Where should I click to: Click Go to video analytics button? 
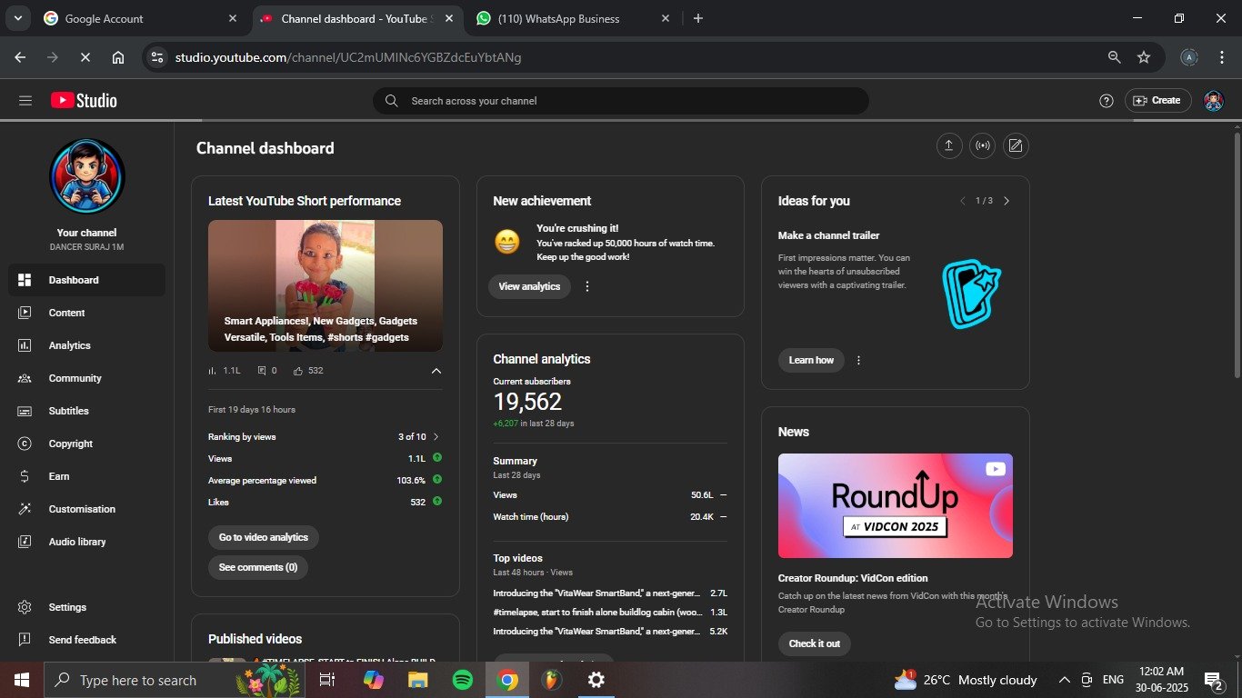(264, 537)
